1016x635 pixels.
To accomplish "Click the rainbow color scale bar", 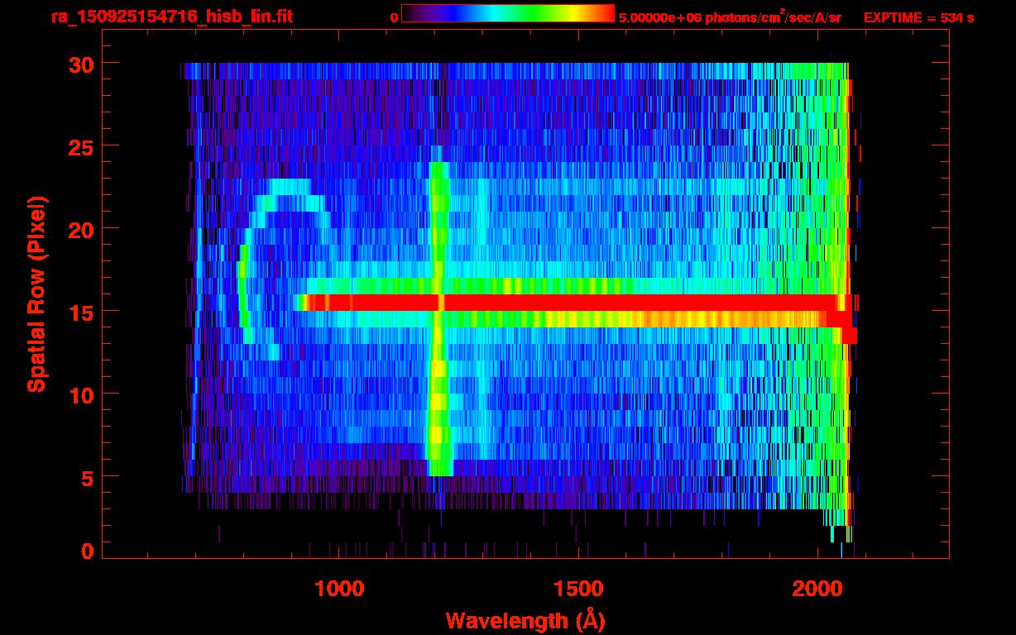I will 508,13.
